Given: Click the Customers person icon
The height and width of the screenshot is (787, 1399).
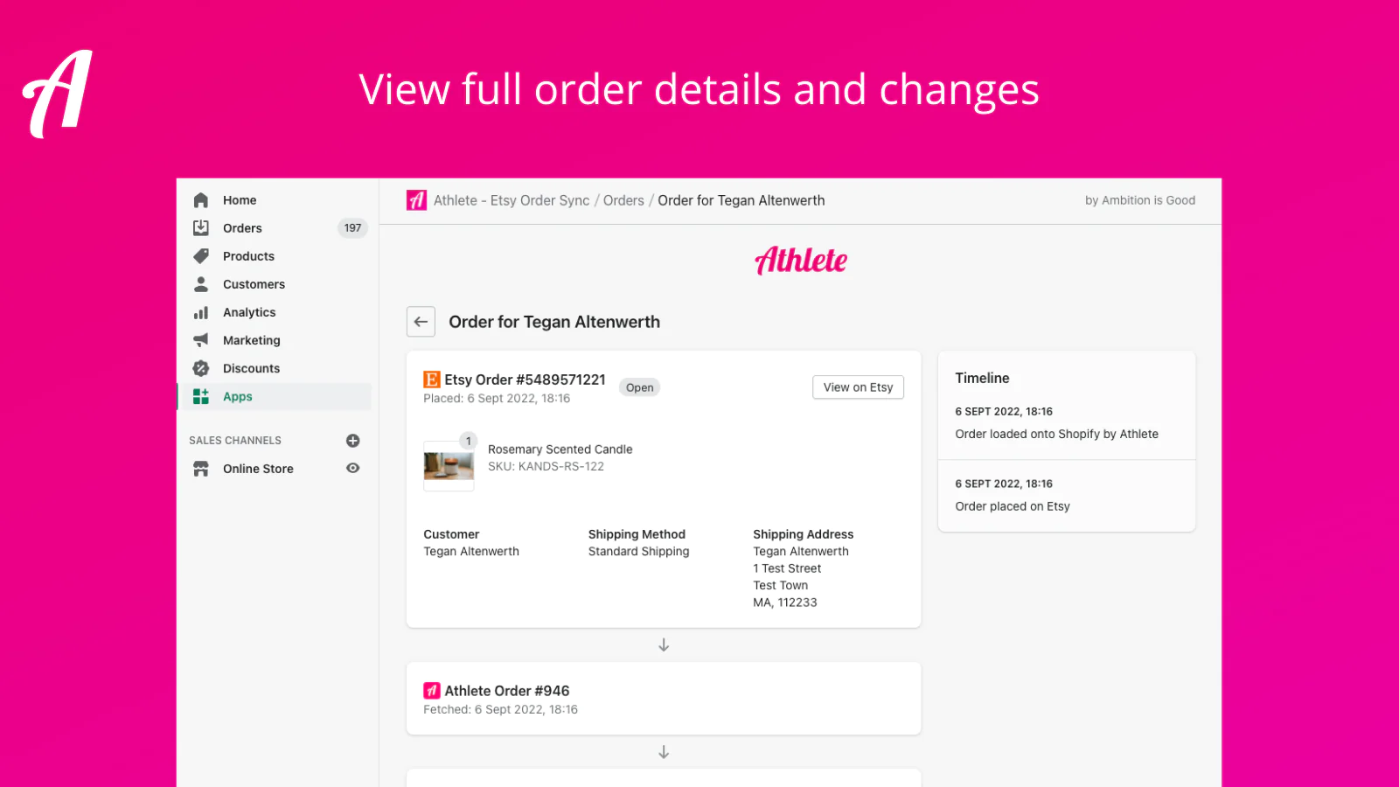Looking at the screenshot, I should (x=201, y=284).
